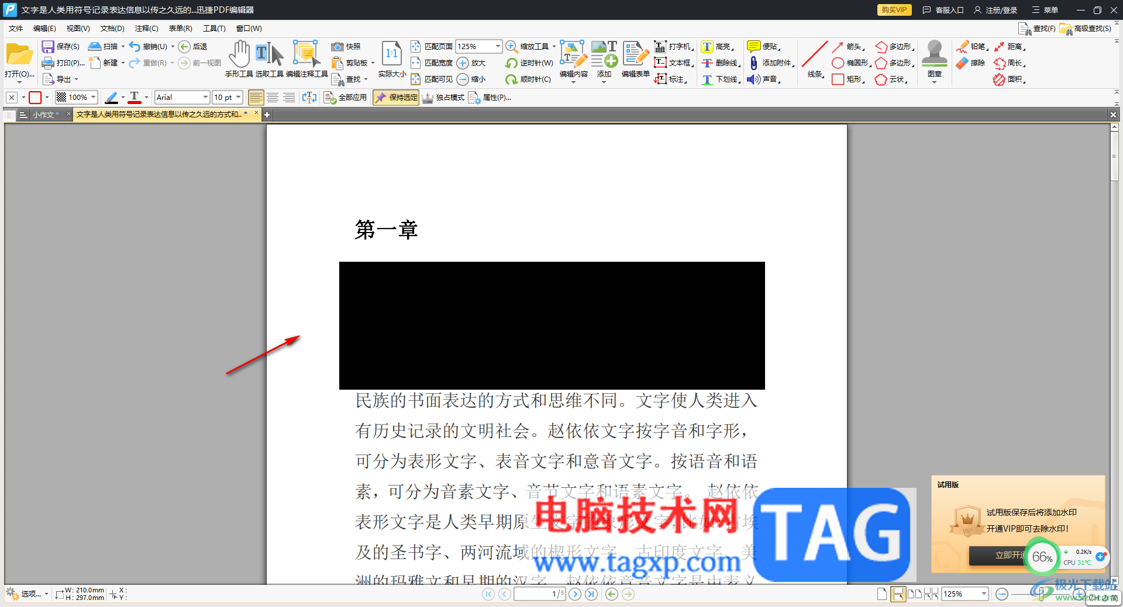1123x607 pixels.
Task: Select the Distance measure tool (距离)
Action: click(1010, 46)
